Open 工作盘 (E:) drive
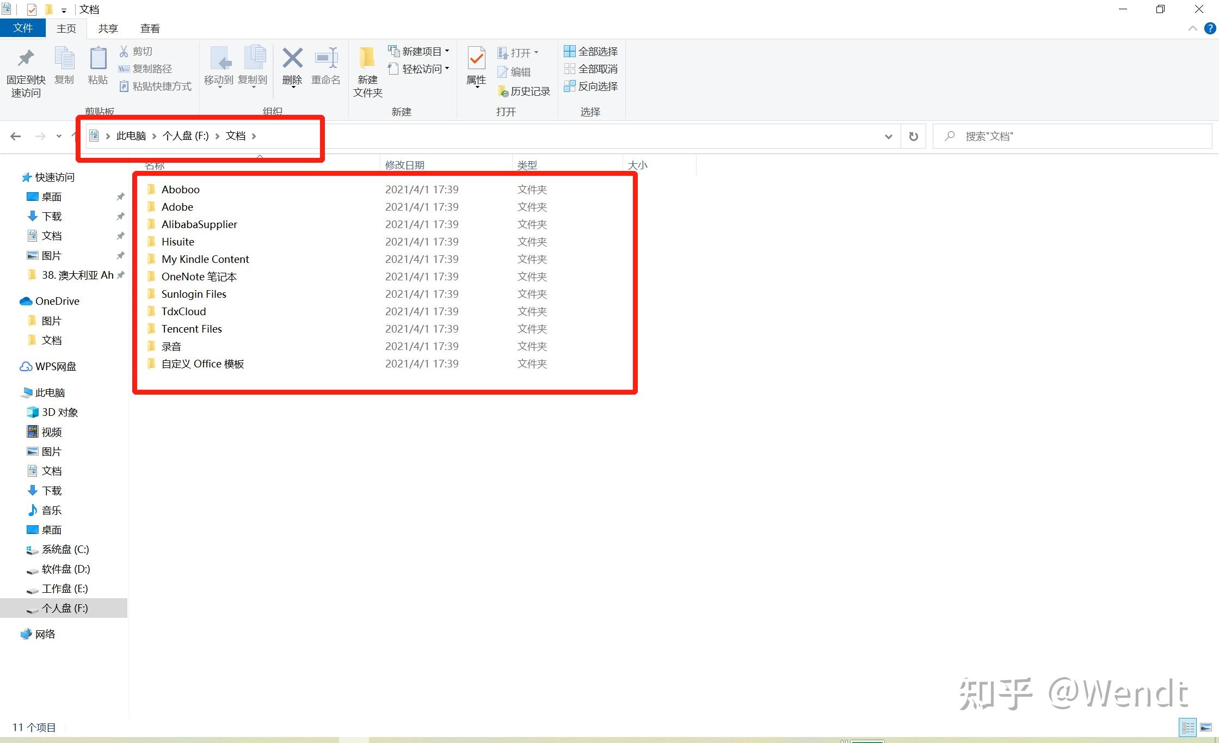Image resolution: width=1219 pixels, height=743 pixels. point(65,588)
